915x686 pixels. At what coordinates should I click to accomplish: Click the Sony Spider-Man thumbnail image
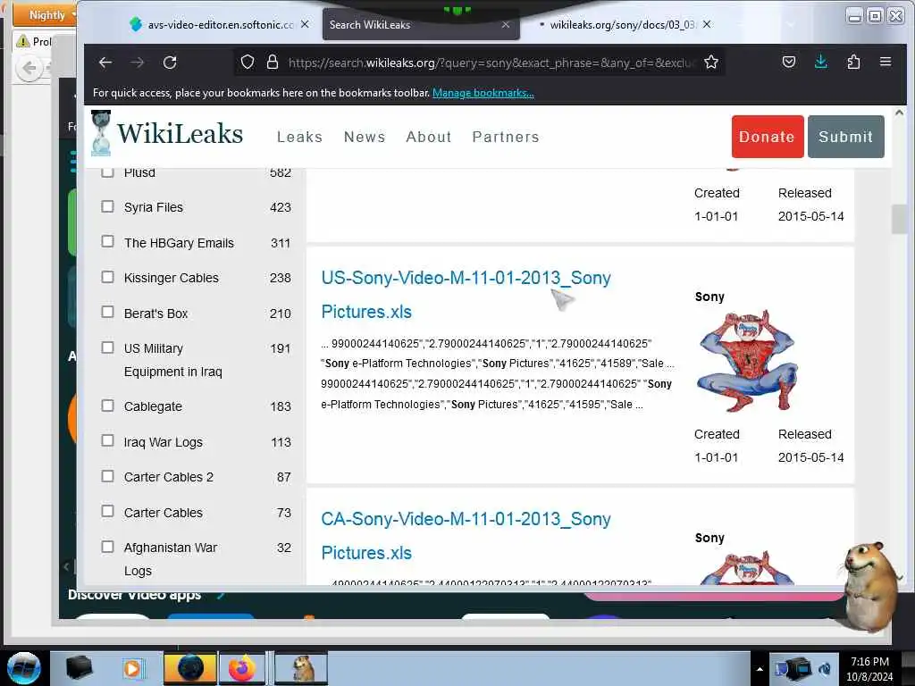747,361
